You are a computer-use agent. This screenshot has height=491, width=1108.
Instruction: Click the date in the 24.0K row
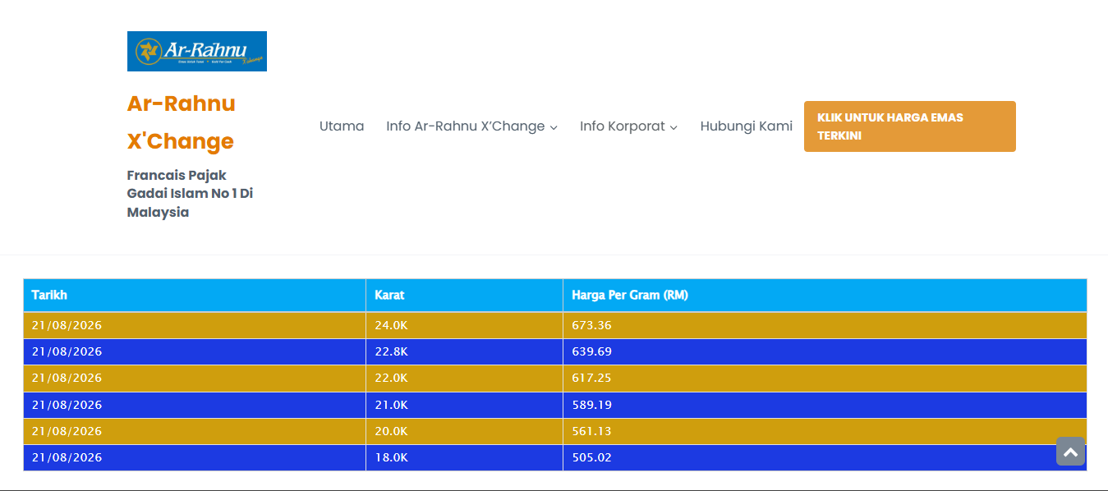67,325
